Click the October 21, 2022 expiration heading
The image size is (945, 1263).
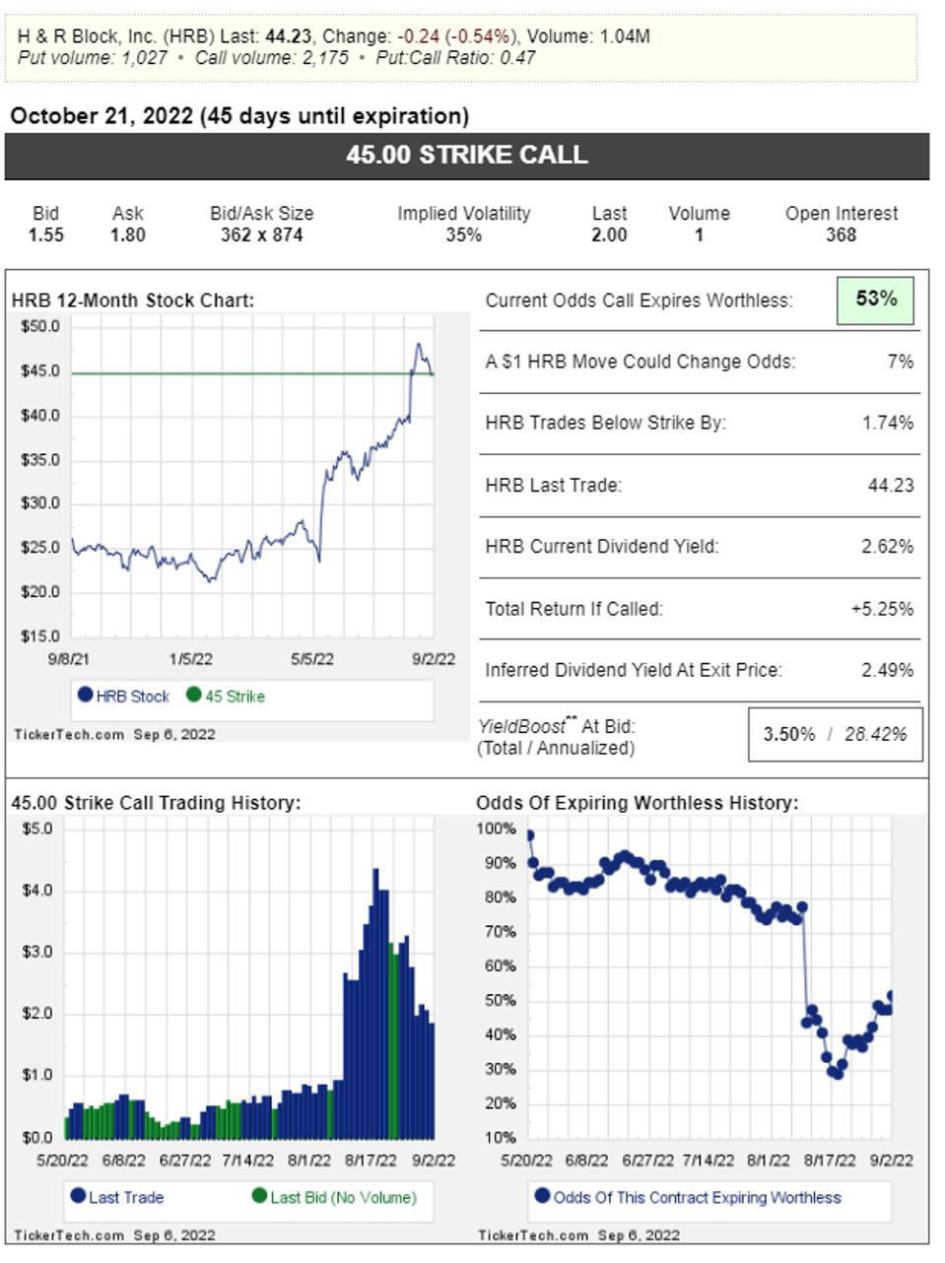(239, 116)
